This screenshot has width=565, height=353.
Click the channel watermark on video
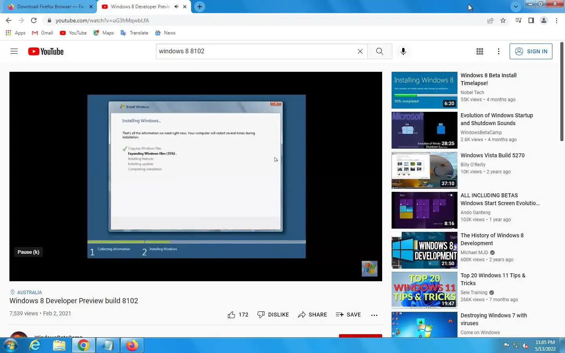pos(369,269)
